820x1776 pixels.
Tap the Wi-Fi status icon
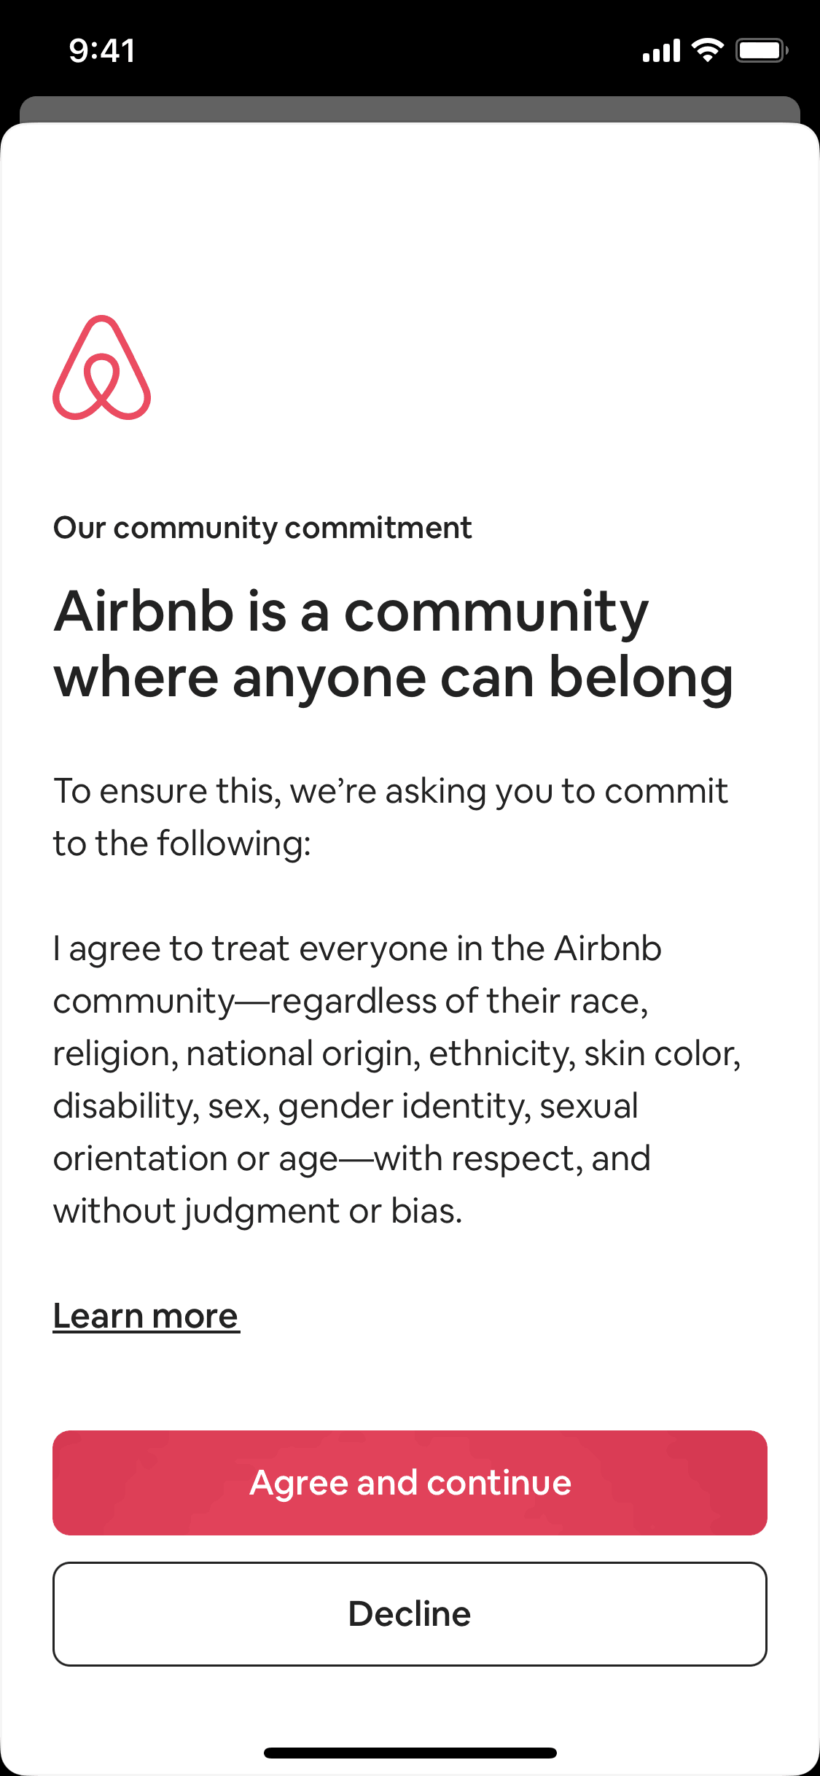(x=707, y=50)
